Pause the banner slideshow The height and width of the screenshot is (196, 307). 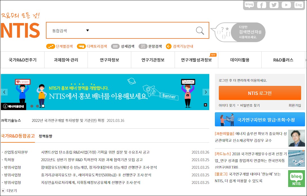click(205, 105)
